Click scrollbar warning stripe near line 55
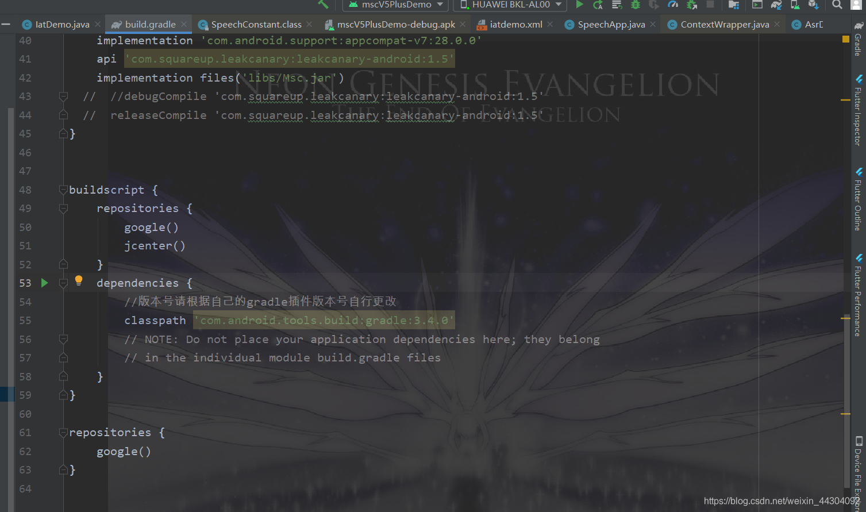The height and width of the screenshot is (512, 866). (845, 317)
